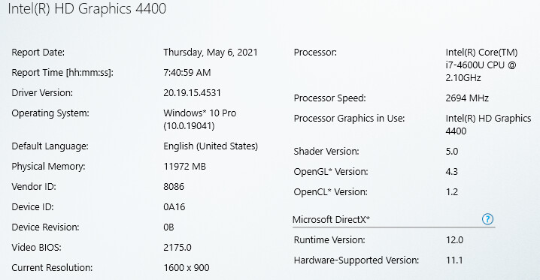Viewport: 540px width, 280px height.
Task: Click the i7-4600U processor name text
Action: click(x=481, y=65)
